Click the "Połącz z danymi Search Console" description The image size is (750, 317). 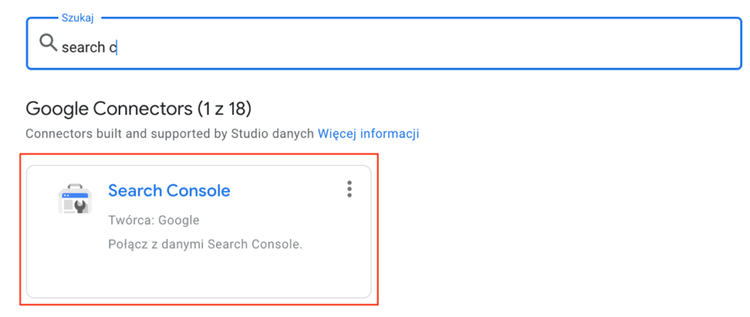(205, 245)
